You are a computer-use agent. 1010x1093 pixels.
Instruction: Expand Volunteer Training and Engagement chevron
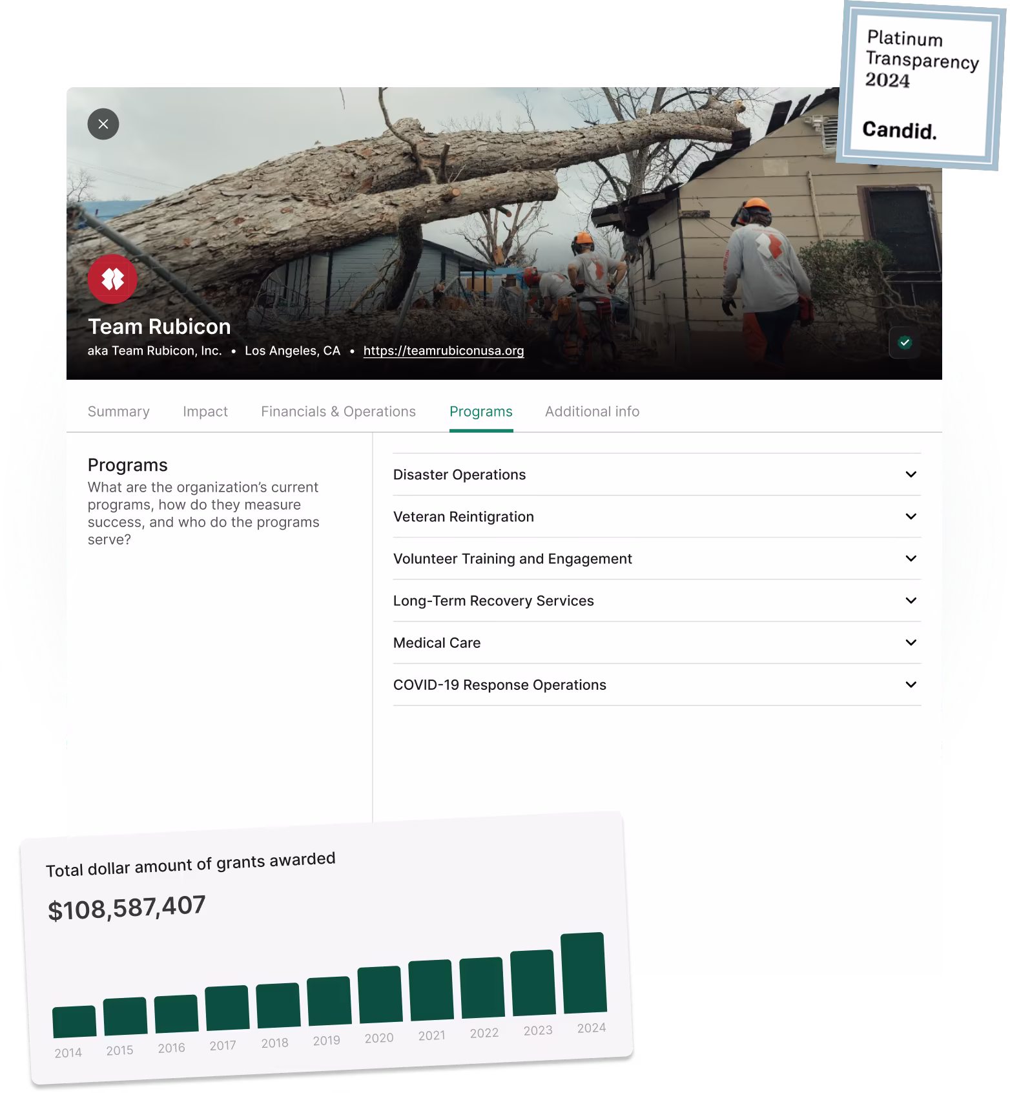pos(911,558)
